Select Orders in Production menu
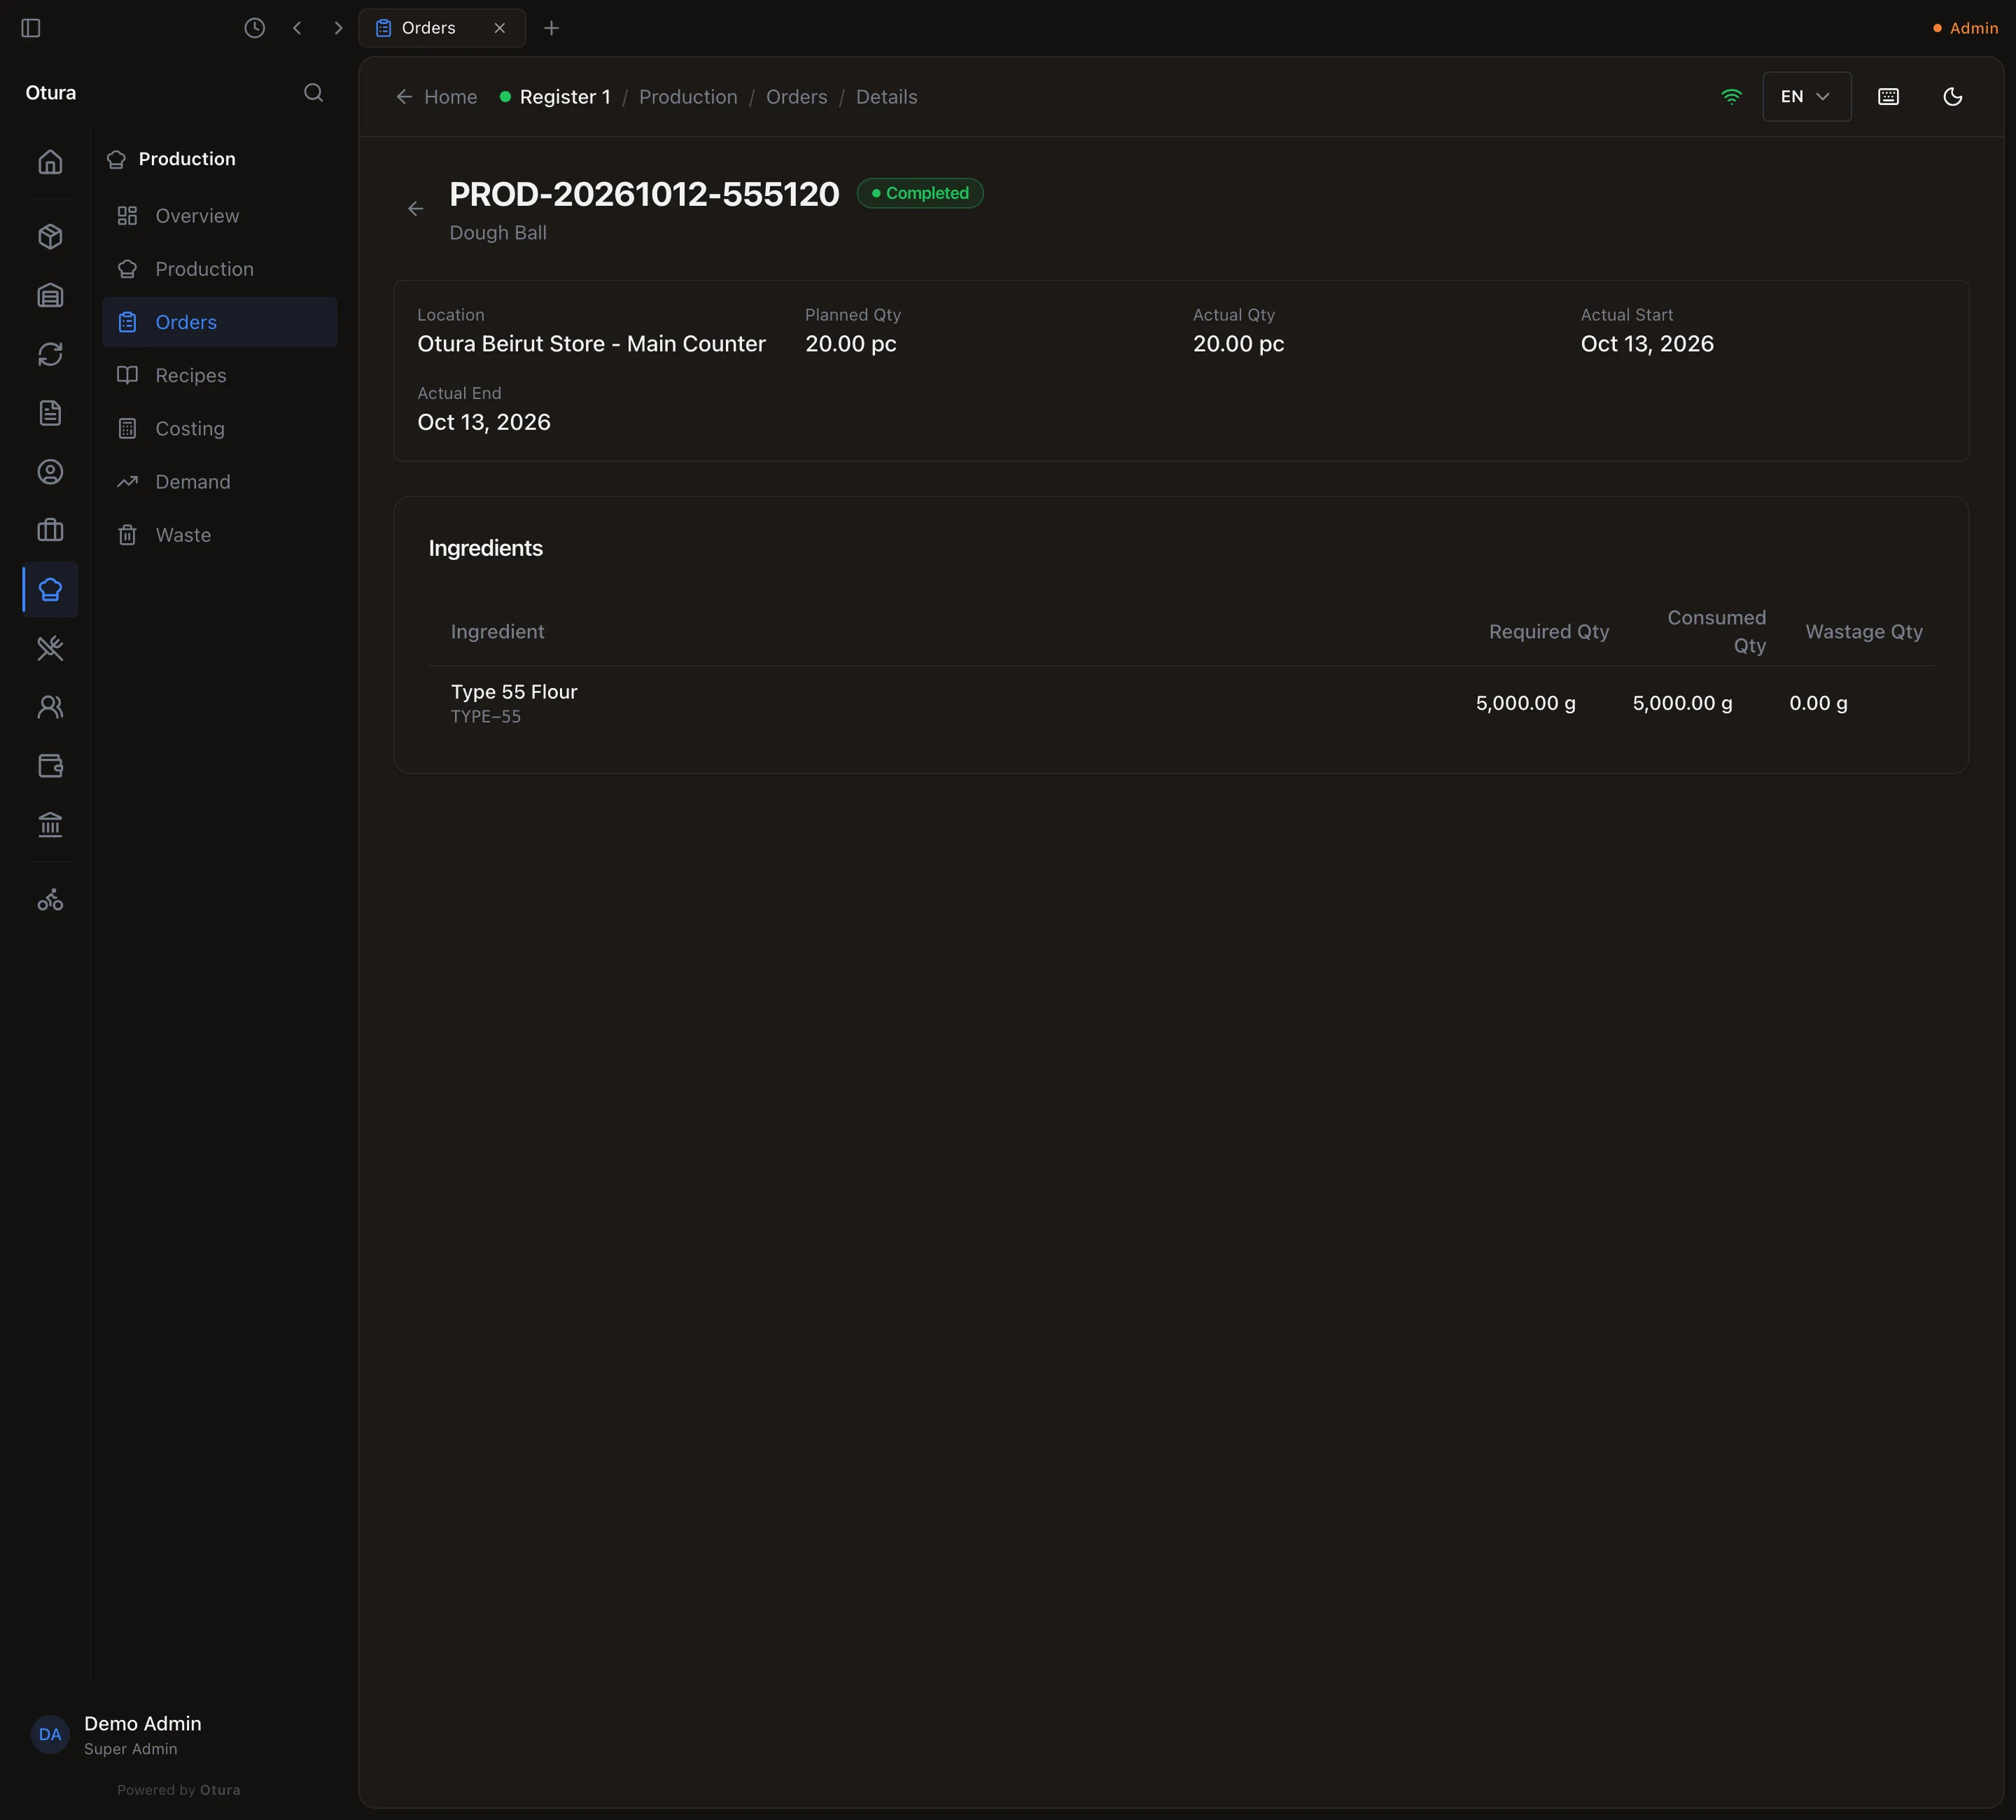Viewport: 2016px width, 1820px height. click(x=219, y=322)
